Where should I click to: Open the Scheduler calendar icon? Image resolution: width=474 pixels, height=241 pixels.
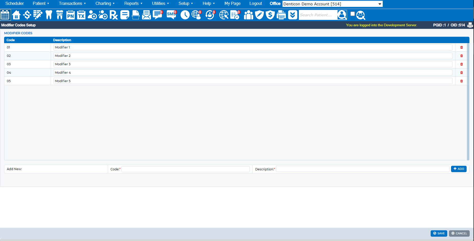pos(5,15)
